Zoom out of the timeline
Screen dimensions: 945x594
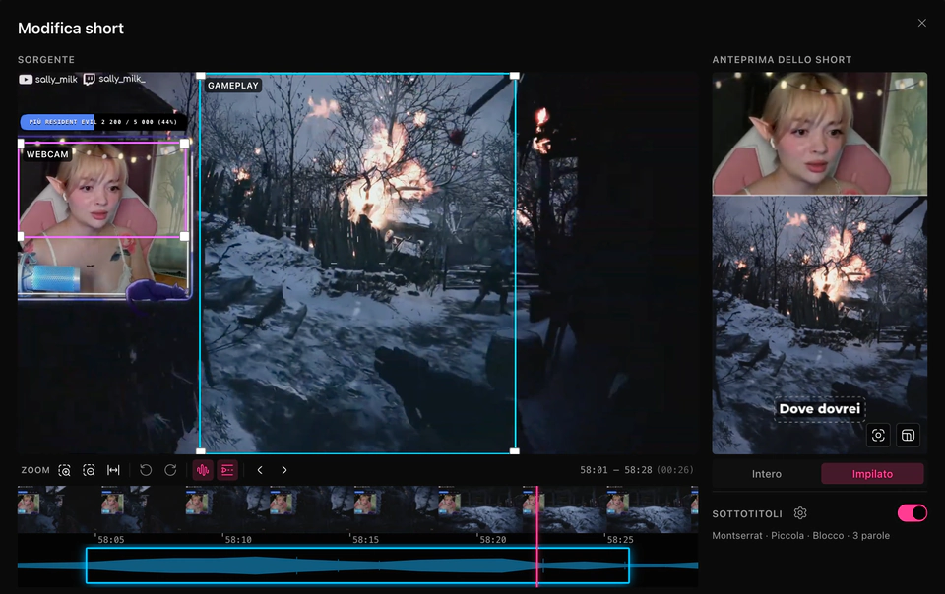tap(89, 471)
